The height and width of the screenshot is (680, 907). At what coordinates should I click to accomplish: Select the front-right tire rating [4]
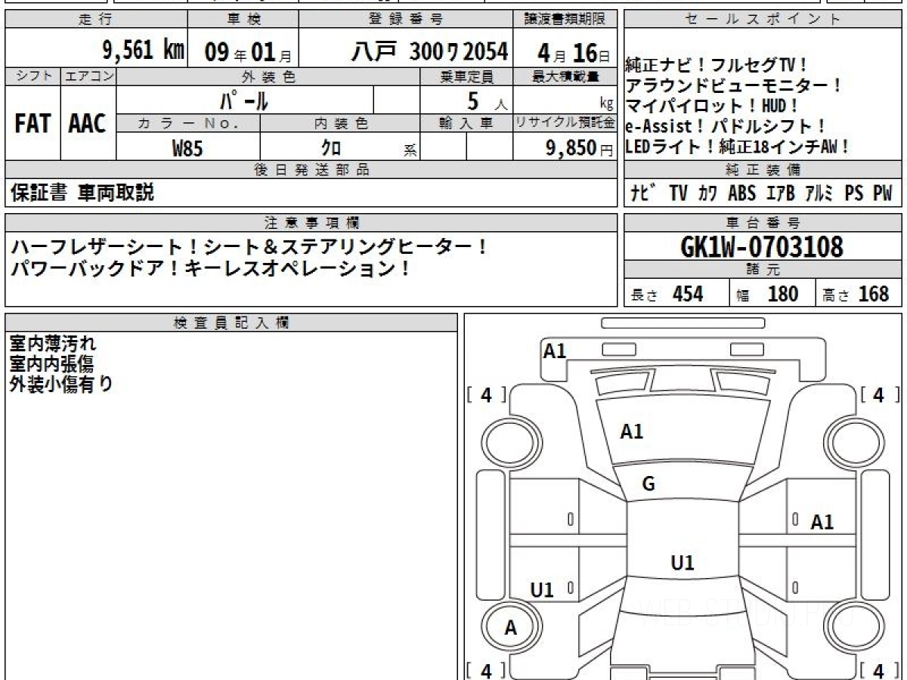(879, 394)
